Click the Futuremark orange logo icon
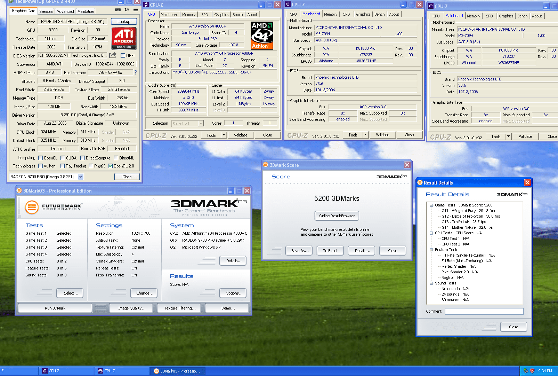558x376 pixels. click(32, 207)
